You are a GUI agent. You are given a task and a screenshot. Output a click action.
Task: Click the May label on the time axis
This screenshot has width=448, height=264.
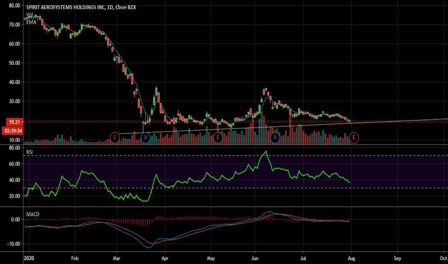click(x=211, y=258)
